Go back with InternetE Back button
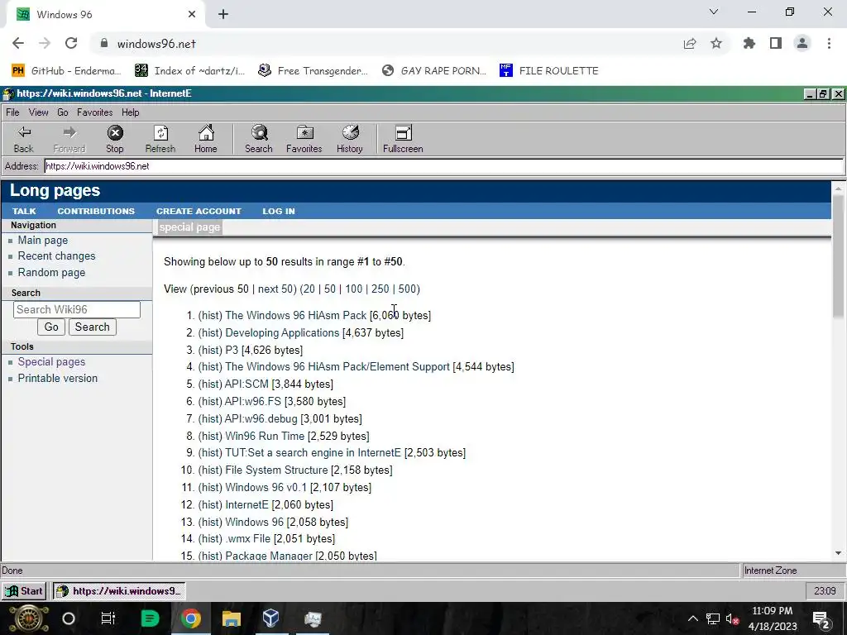The width and height of the screenshot is (847, 635). 24,139
